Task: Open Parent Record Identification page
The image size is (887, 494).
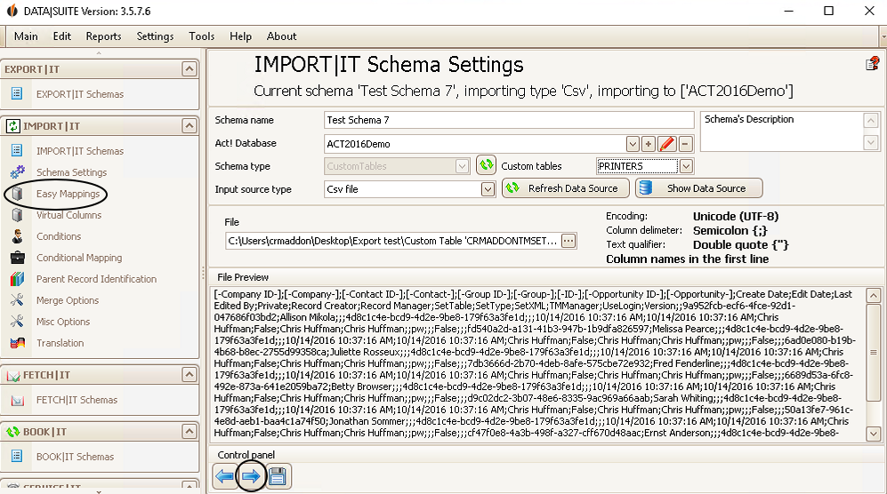Action: point(96,279)
